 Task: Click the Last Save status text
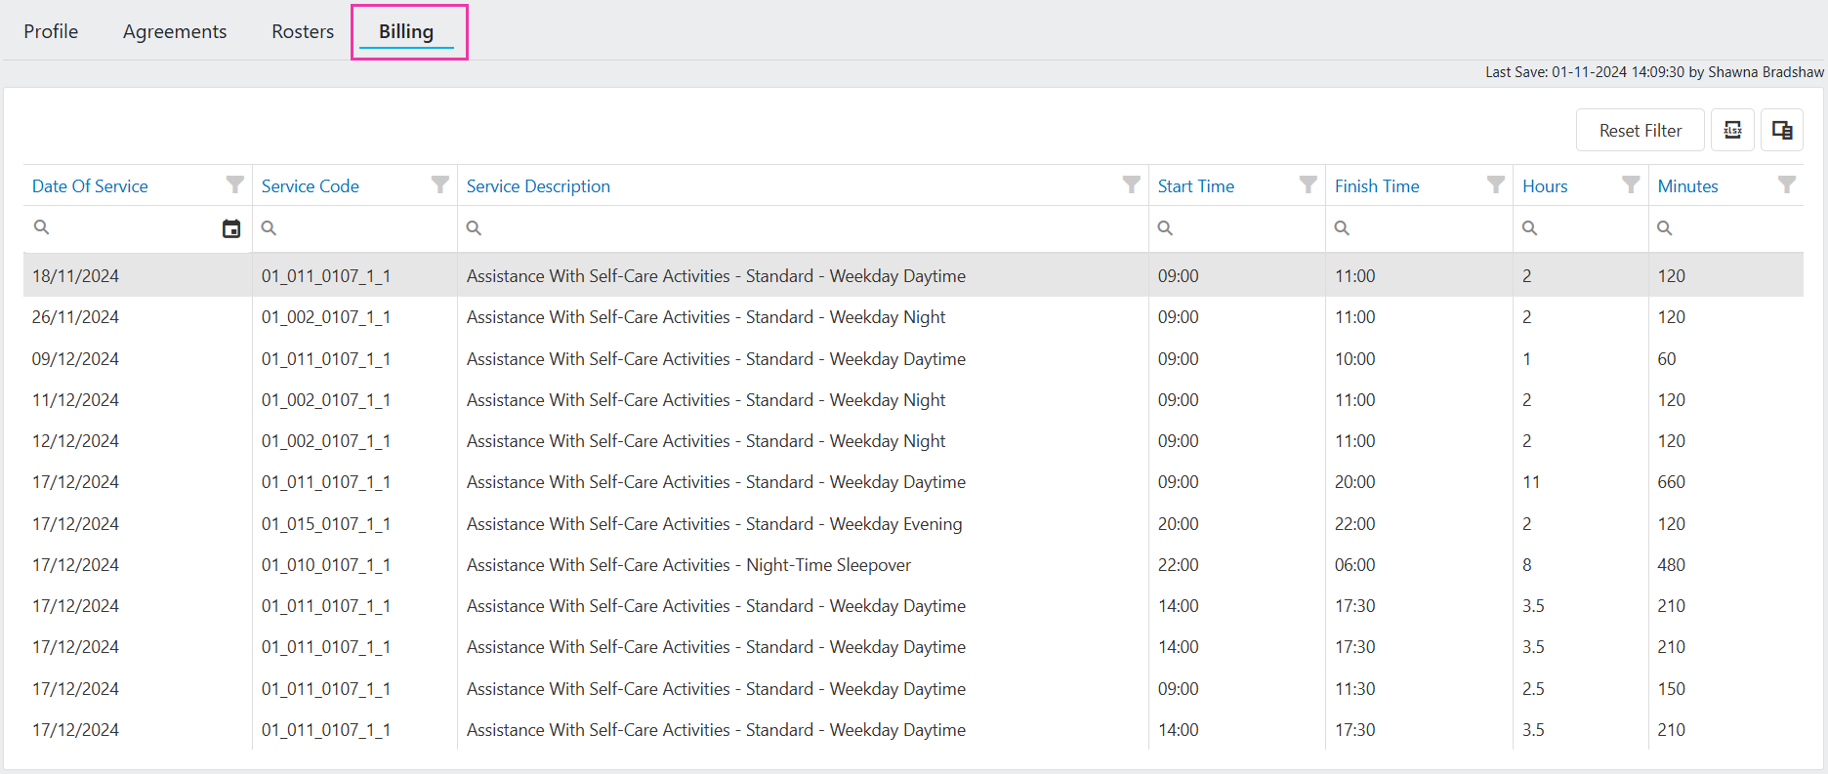tap(1654, 72)
